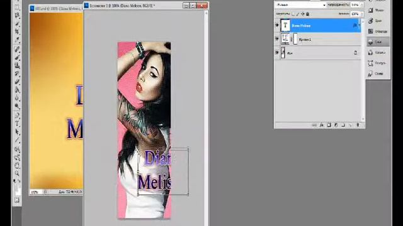This screenshot has width=403, height=226.
Task: Create a new layer group
Action: 343,126
